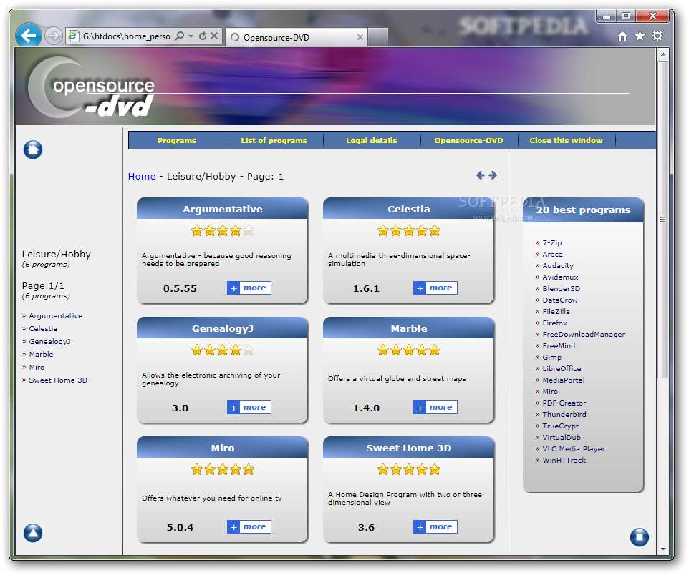Open the address bar dropdown arrow
Screen dimensions: 689x575
(191, 36)
